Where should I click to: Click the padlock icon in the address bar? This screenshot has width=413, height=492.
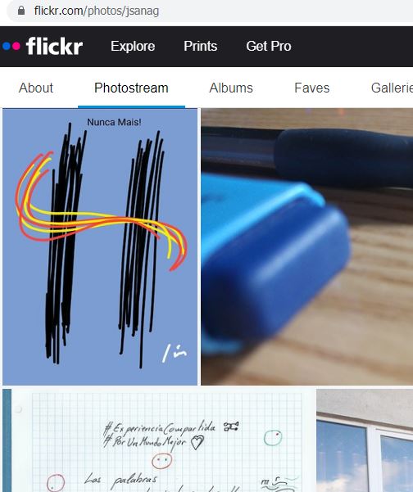(x=21, y=11)
